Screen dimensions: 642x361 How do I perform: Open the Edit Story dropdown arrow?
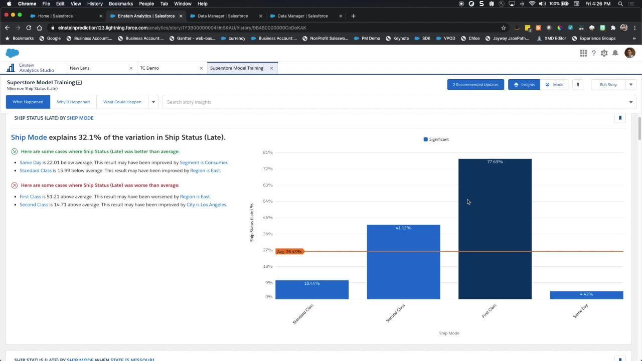pos(630,84)
